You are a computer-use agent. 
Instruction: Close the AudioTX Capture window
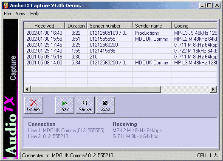(x=217, y=6)
